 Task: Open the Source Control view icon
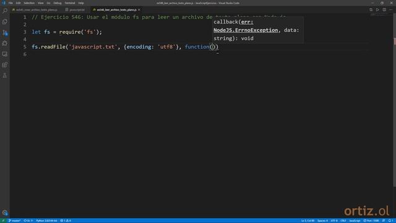click(x=5, y=33)
